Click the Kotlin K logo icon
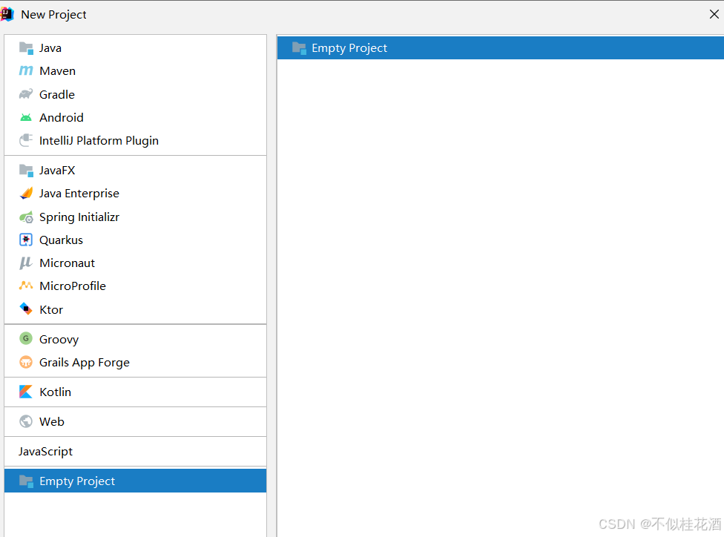Image resolution: width=724 pixels, height=537 pixels. click(x=26, y=392)
